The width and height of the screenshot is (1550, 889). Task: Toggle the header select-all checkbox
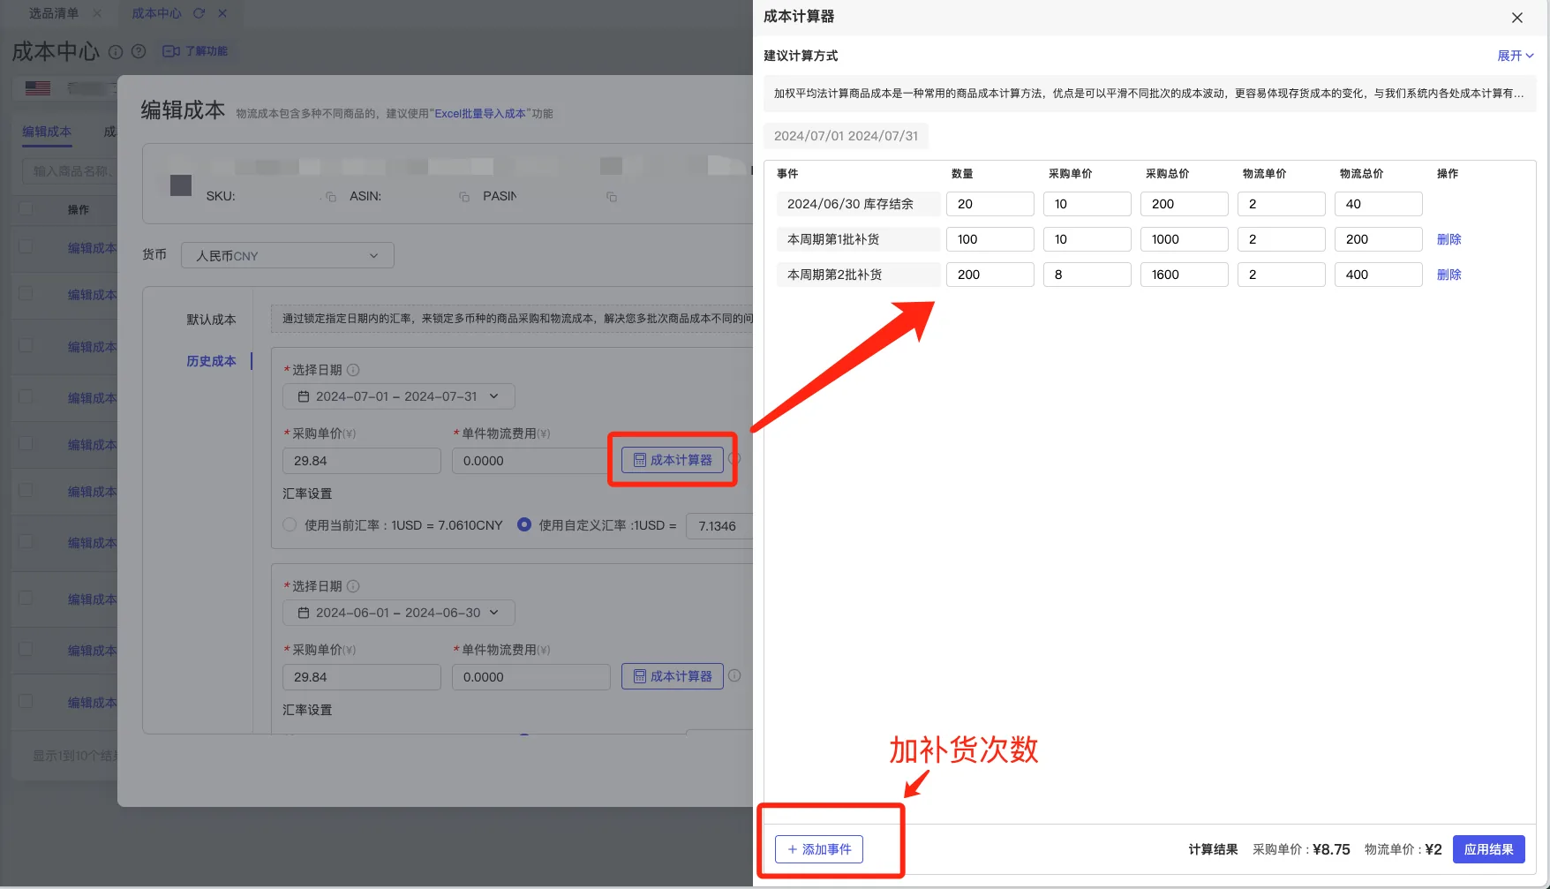point(26,209)
